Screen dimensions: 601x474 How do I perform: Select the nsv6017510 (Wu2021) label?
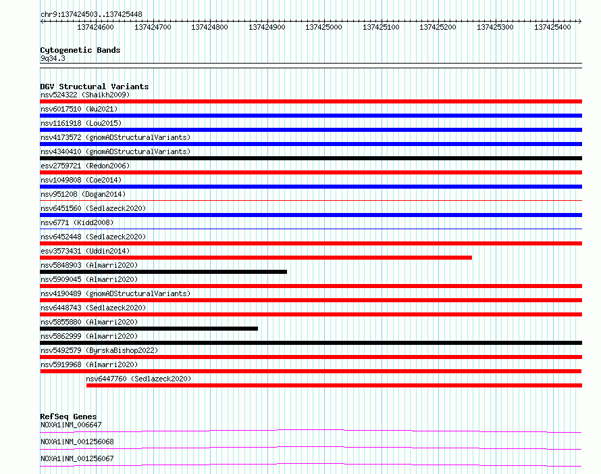point(79,109)
